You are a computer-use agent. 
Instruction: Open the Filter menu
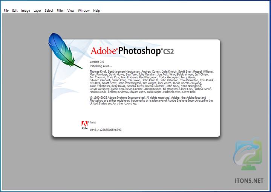point(60,11)
